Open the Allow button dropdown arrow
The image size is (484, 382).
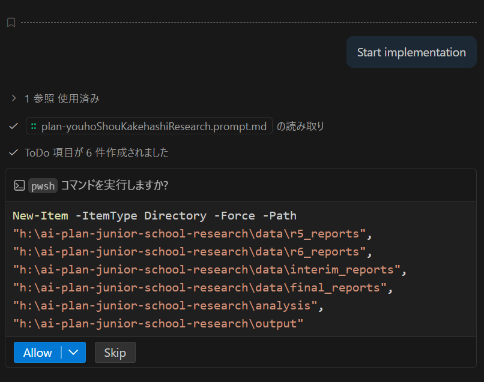click(74, 353)
